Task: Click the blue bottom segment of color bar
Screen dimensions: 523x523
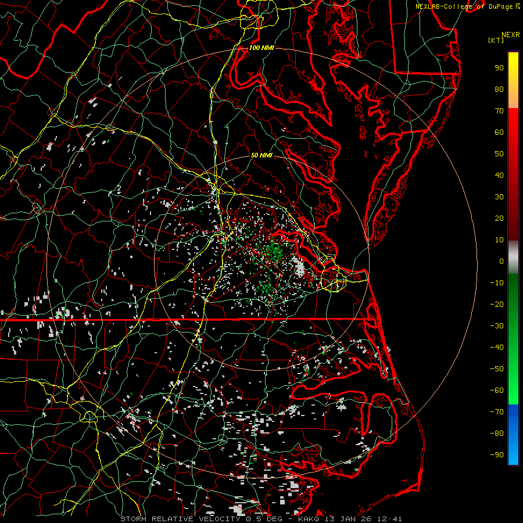Action: (x=513, y=435)
